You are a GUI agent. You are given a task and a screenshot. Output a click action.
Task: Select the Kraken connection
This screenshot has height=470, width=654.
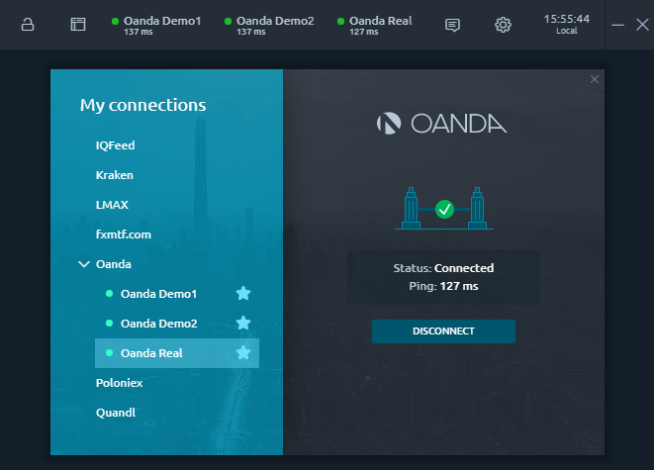[x=115, y=175]
